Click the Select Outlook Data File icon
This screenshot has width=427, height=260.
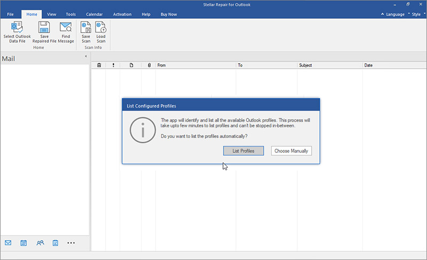pyautogui.click(x=17, y=28)
